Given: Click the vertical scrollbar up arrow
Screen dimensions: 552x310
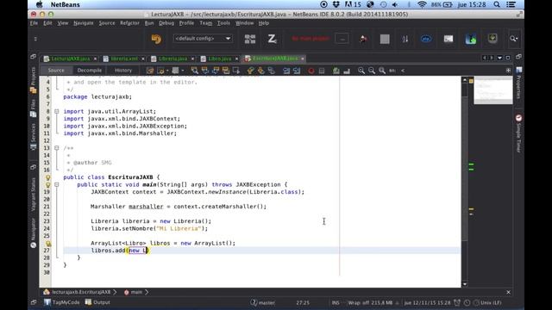Looking at the screenshot, I should [x=465, y=80].
